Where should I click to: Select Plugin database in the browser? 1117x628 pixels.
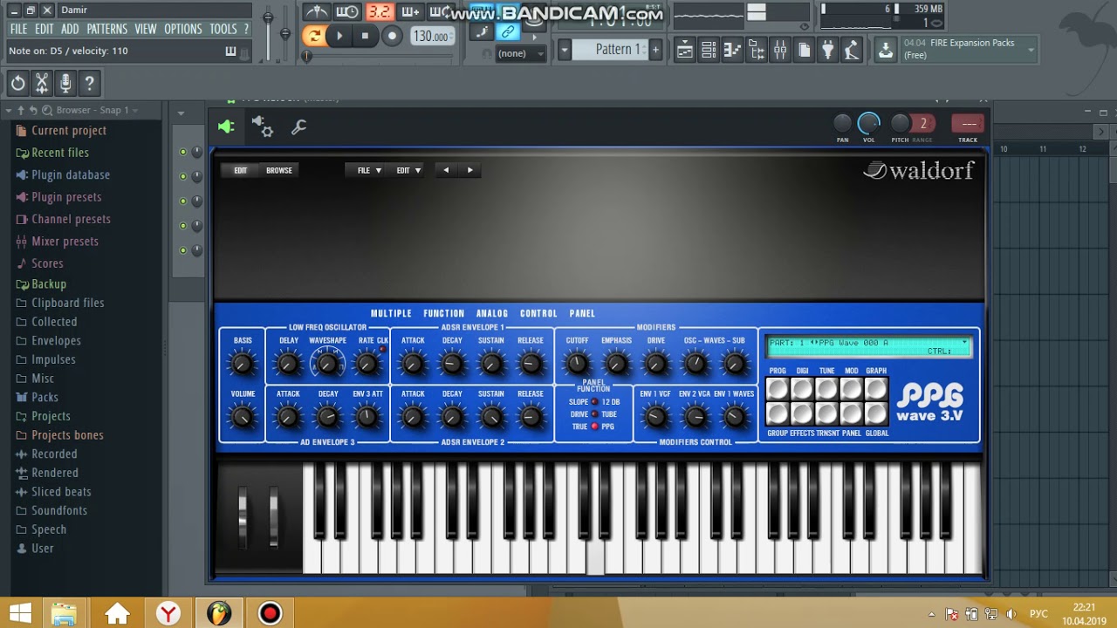(71, 174)
